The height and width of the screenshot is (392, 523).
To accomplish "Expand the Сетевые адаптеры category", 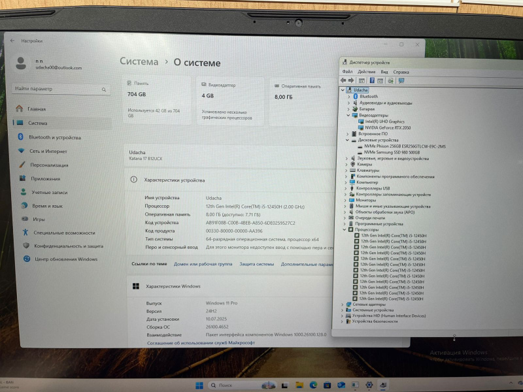I will click(342, 304).
